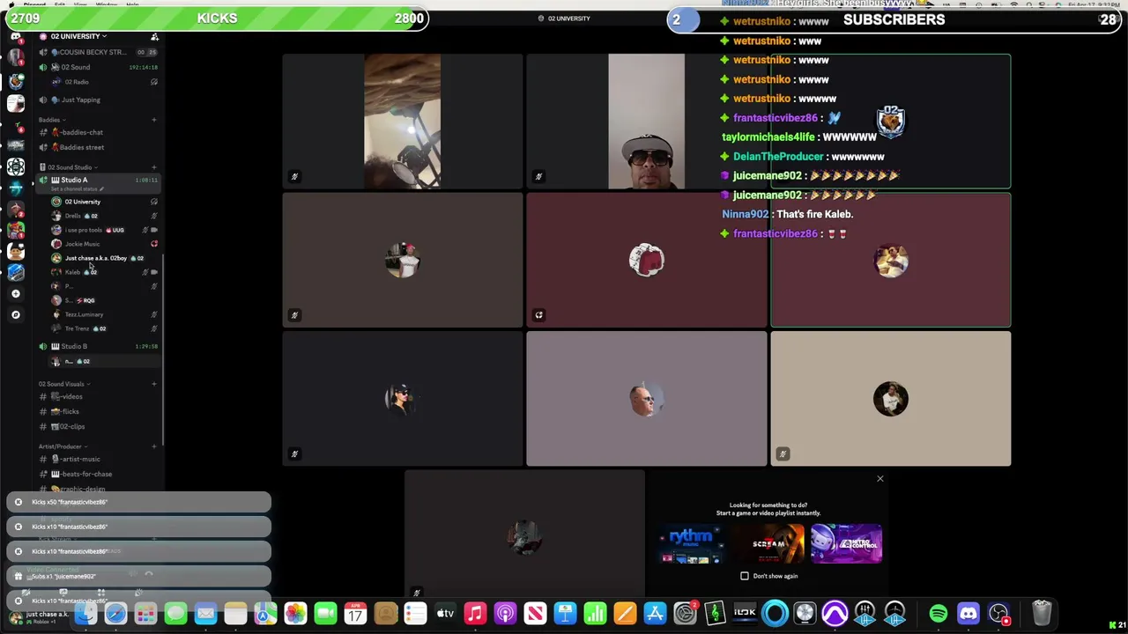Create a channel in 02 Sound Visuals category

click(x=154, y=384)
